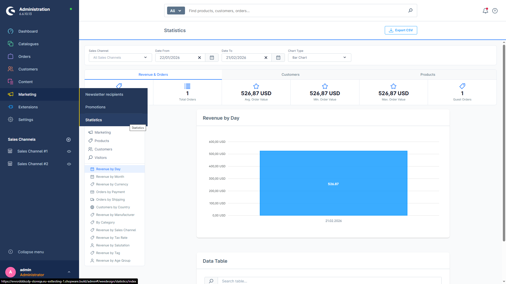
Task: Click the Export CSV button
Action: 401,30
